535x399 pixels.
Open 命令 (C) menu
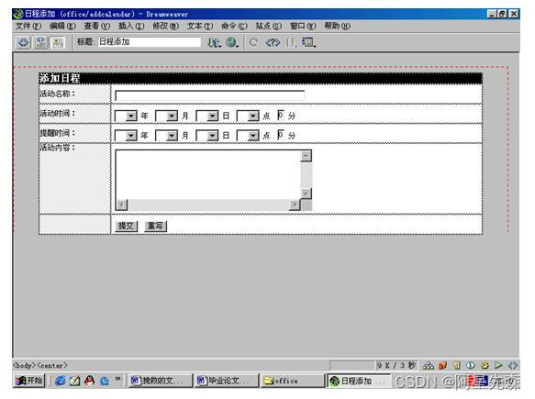234,26
